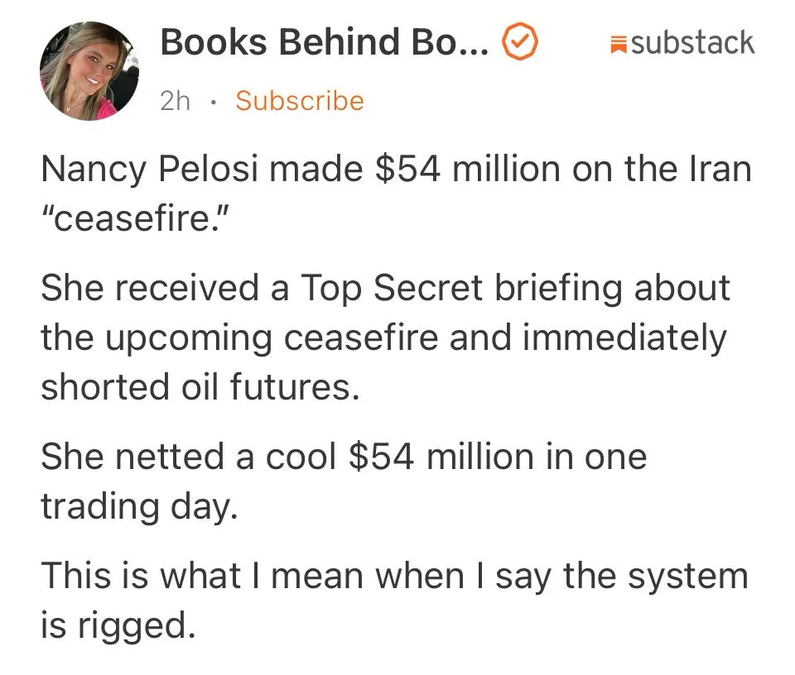Click the phrase 'trading day' in the post
The width and height of the screenshot is (795, 675).
click(139, 505)
